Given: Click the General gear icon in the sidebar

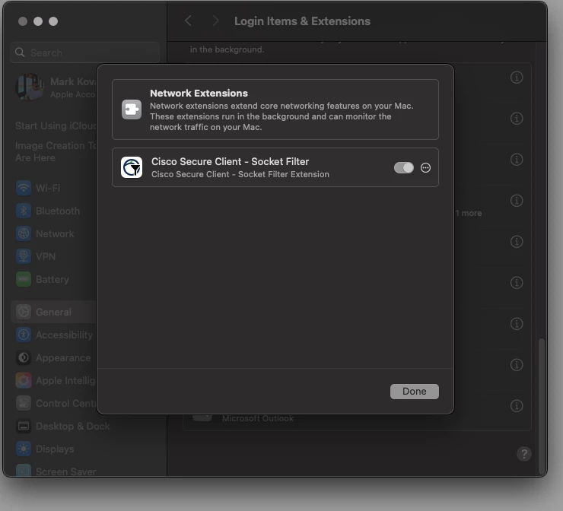Looking at the screenshot, I should 24,312.
